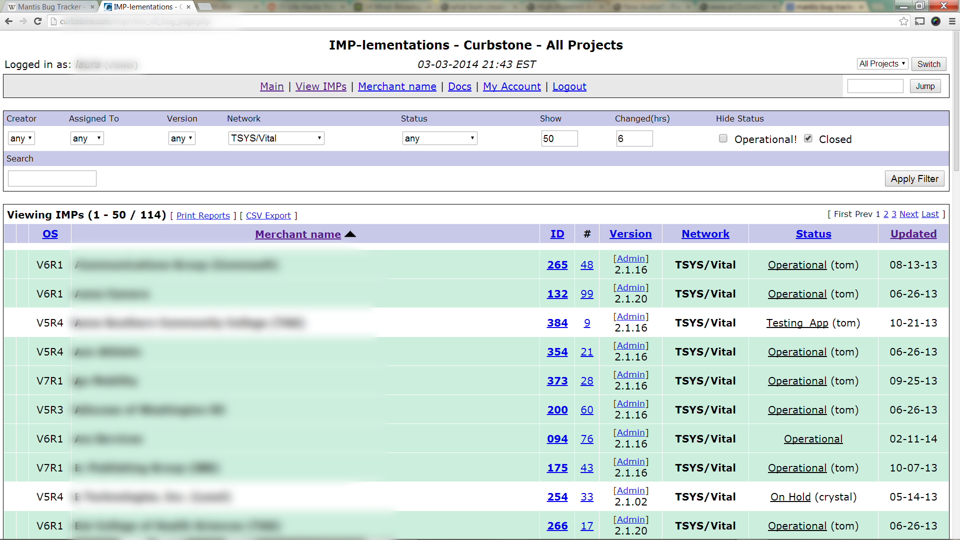Image resolution: width=960 pixels, height=540 pixels.
Task: Click the Apply Filter button
Action: pos(914,179)
